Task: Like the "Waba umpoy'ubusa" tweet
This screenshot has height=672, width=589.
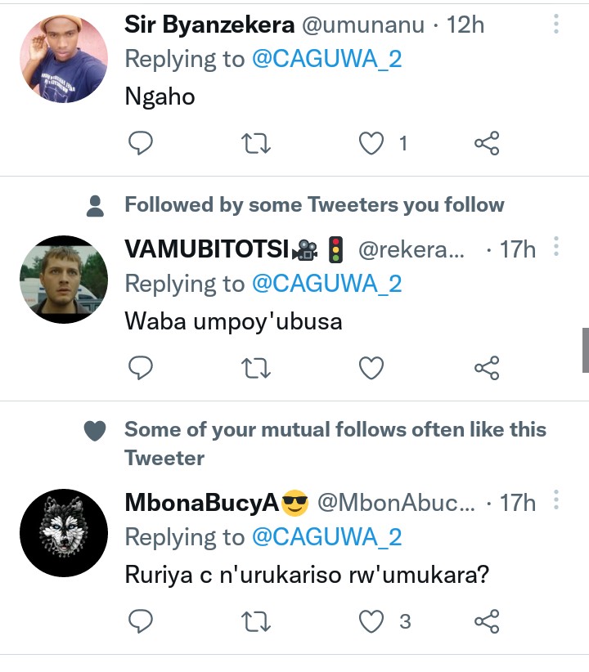Action: coord(372,369)
